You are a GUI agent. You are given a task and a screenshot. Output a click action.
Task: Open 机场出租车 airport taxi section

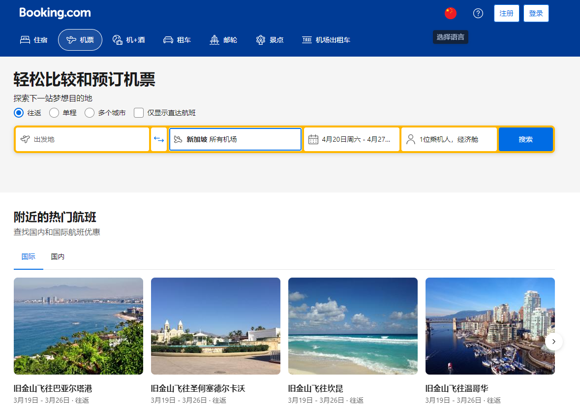(326, 40)
